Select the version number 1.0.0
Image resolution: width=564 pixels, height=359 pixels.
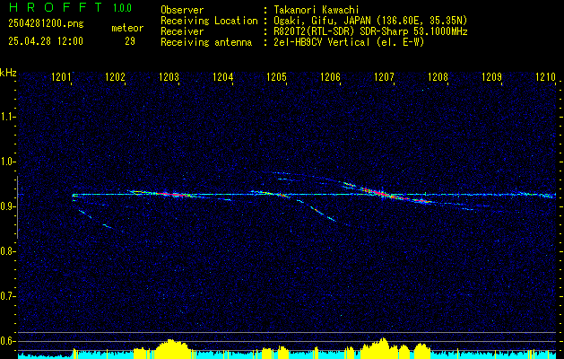coord(122,7)
